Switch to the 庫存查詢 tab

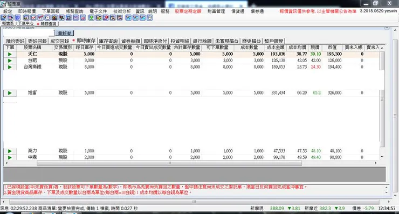pos(108,41)
